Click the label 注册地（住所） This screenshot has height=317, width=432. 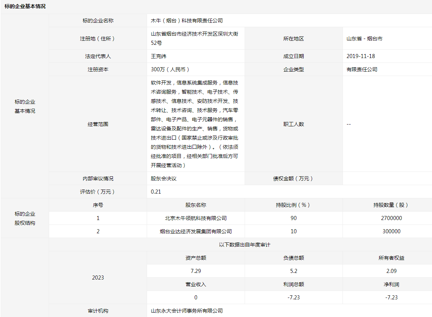click(x=98, y=39)
